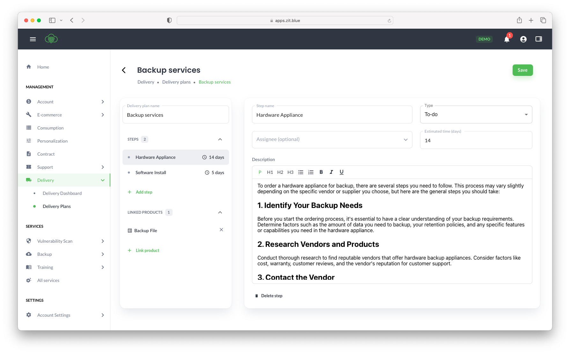Image resolution: width=570 pixels, height=354 pixels.
Task: Insert a numbered list
Action: click(x=311, y=172)
